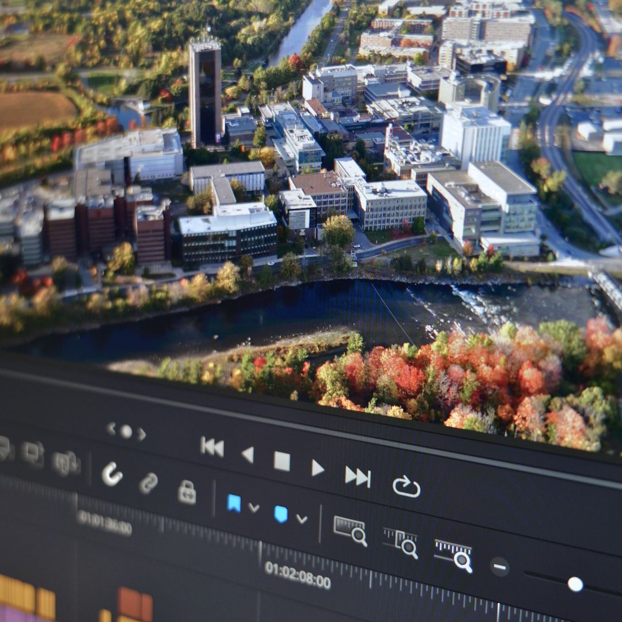
Task: Click the Full Extent Zoom icon
Action: tap(350, 530)
